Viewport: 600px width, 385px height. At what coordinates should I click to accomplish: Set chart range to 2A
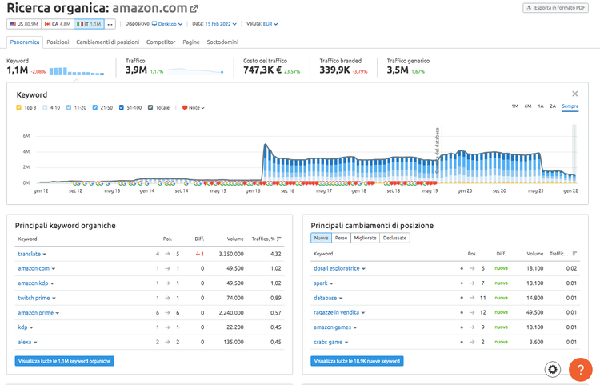[553, 106]
